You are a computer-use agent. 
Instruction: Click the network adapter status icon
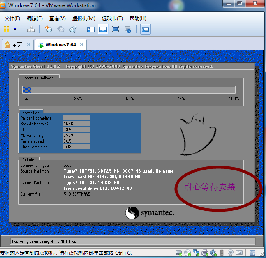point(196,253)
